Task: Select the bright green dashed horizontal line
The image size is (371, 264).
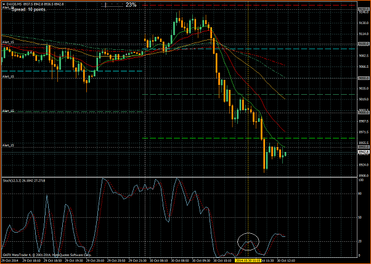Action: pyautogui.click(x=248, y=138)
